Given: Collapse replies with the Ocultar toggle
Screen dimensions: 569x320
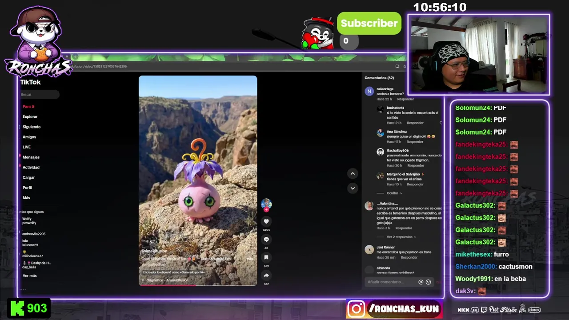Looking at the screenshot, I should tap(394, 193).
